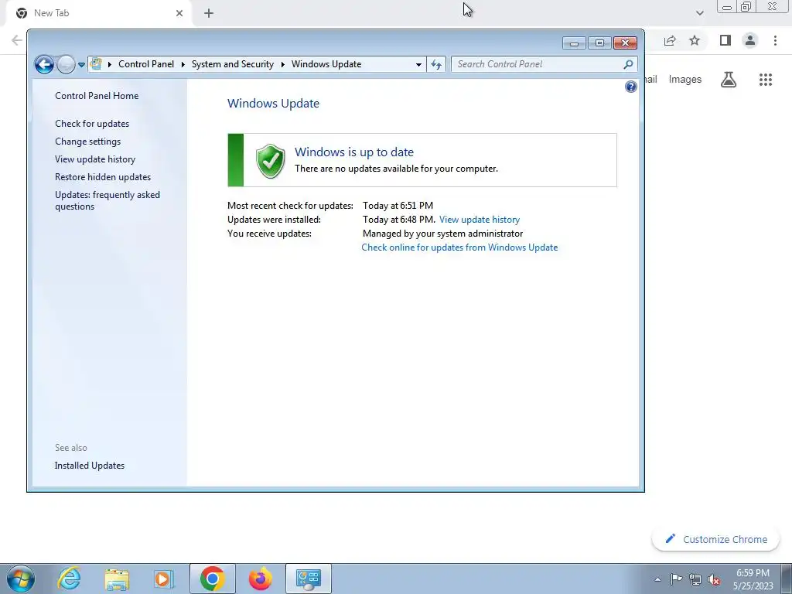Open Chrome three-dot menu
The height and width of the screenshot is (594, 792).
pyautogui.click(x=775, y=40)
